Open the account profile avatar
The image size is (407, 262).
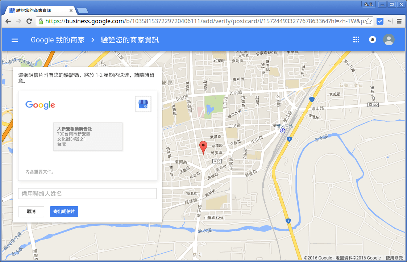389,40
